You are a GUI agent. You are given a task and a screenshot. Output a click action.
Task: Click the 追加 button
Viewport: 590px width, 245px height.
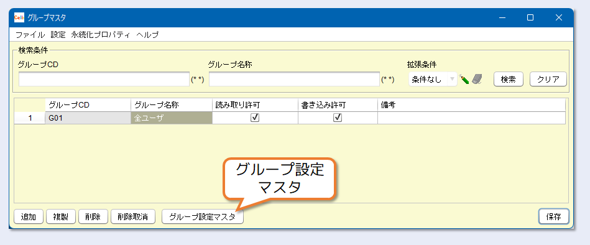tap(29, 217)
